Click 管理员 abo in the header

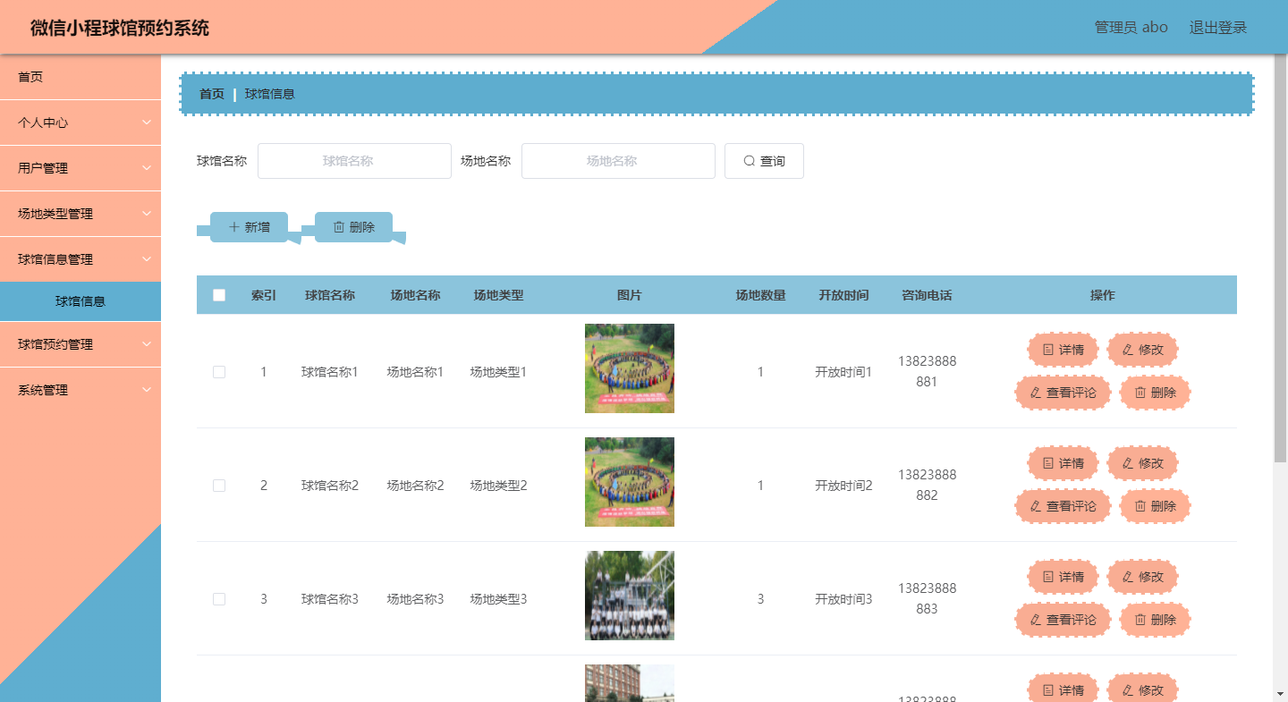(x=1131, y=28)
